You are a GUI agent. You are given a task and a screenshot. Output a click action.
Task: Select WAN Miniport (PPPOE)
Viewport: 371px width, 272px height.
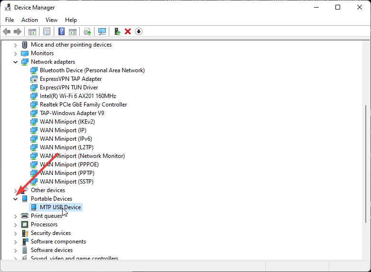tap(69, 165)
